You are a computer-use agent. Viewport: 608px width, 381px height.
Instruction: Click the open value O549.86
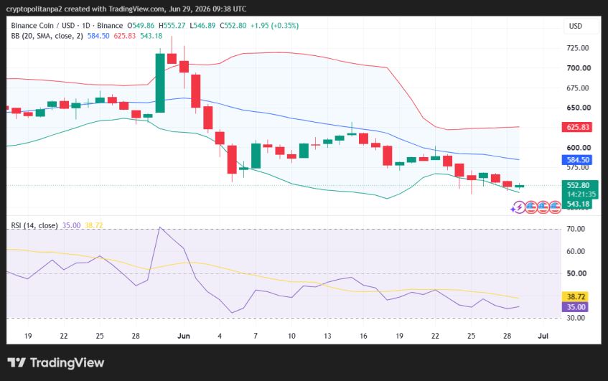(141, 26)
